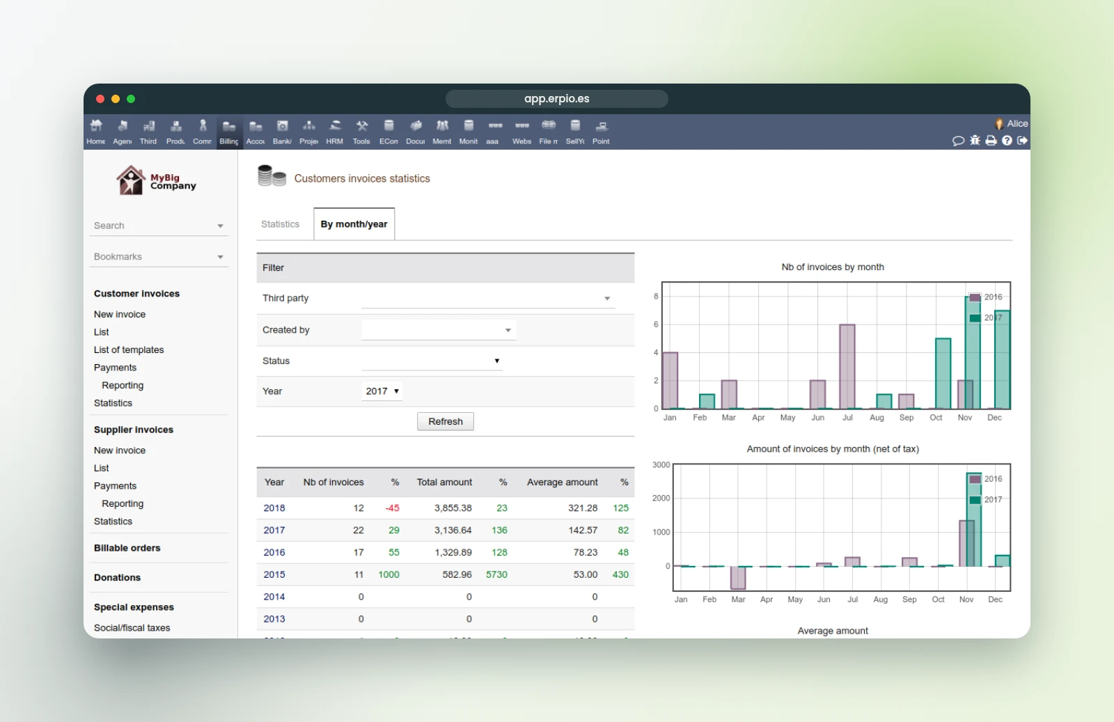Open the 2015 year link in table
Viewport: 1114px width, 722px height.
coord(274,575)
